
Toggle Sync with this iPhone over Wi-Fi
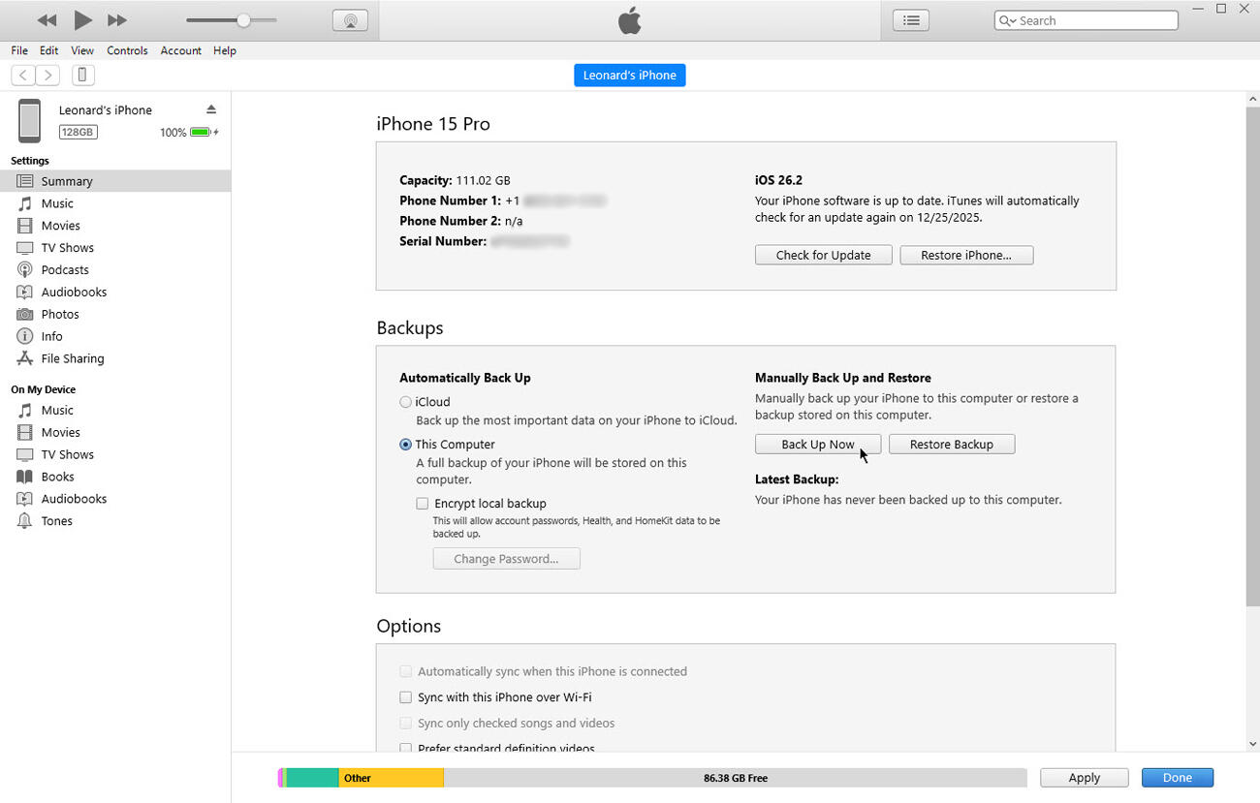click(405, 697)
